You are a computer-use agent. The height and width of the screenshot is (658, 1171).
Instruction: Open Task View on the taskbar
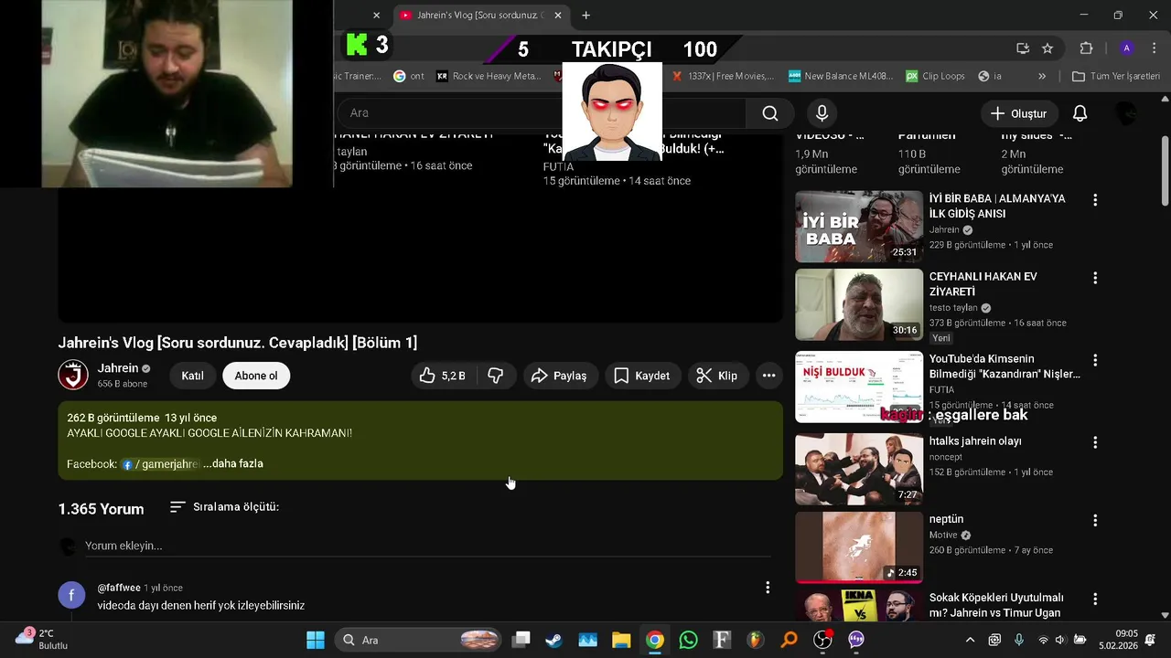pos(521,640)
